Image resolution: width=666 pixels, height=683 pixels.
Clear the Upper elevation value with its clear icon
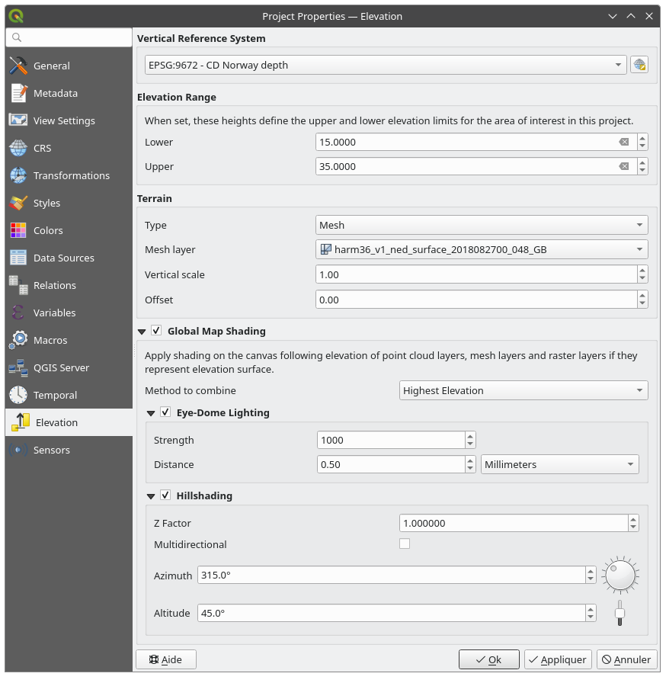click(x=624, y=167)
